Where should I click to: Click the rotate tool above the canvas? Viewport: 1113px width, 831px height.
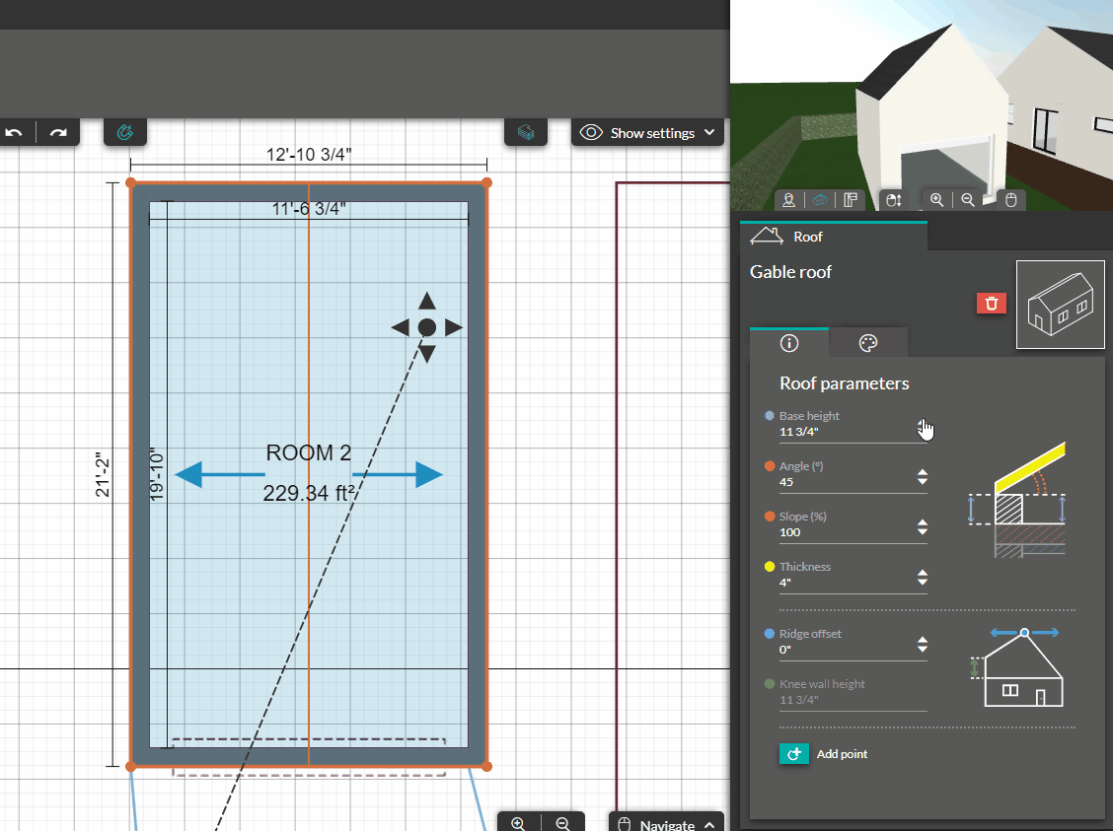point(125,131)
